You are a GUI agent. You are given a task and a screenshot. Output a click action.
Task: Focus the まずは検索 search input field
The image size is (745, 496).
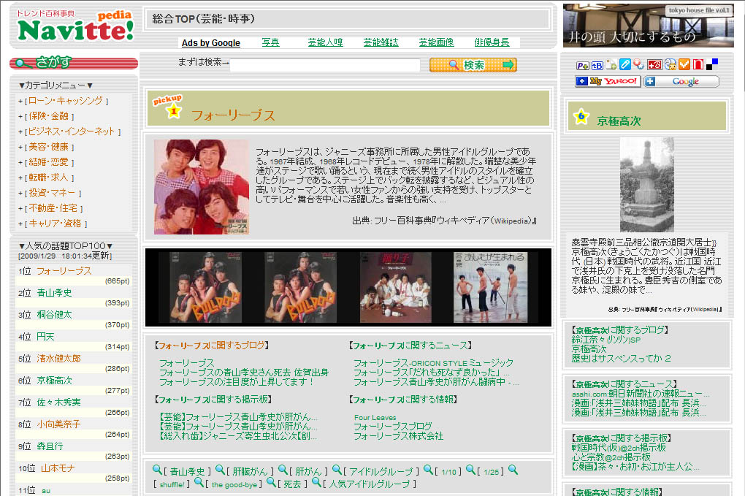pos(325,65)
